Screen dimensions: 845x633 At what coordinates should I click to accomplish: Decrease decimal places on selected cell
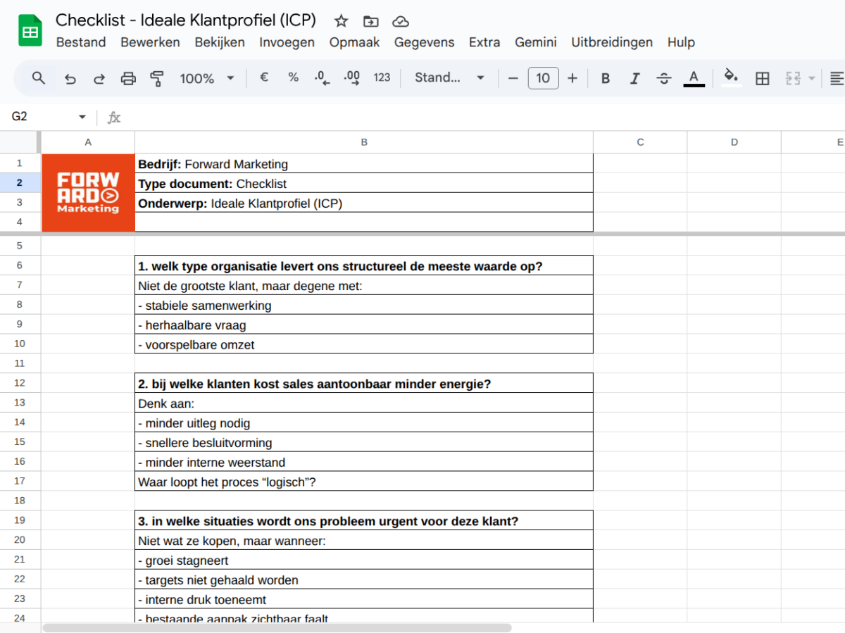coord(322,78)
